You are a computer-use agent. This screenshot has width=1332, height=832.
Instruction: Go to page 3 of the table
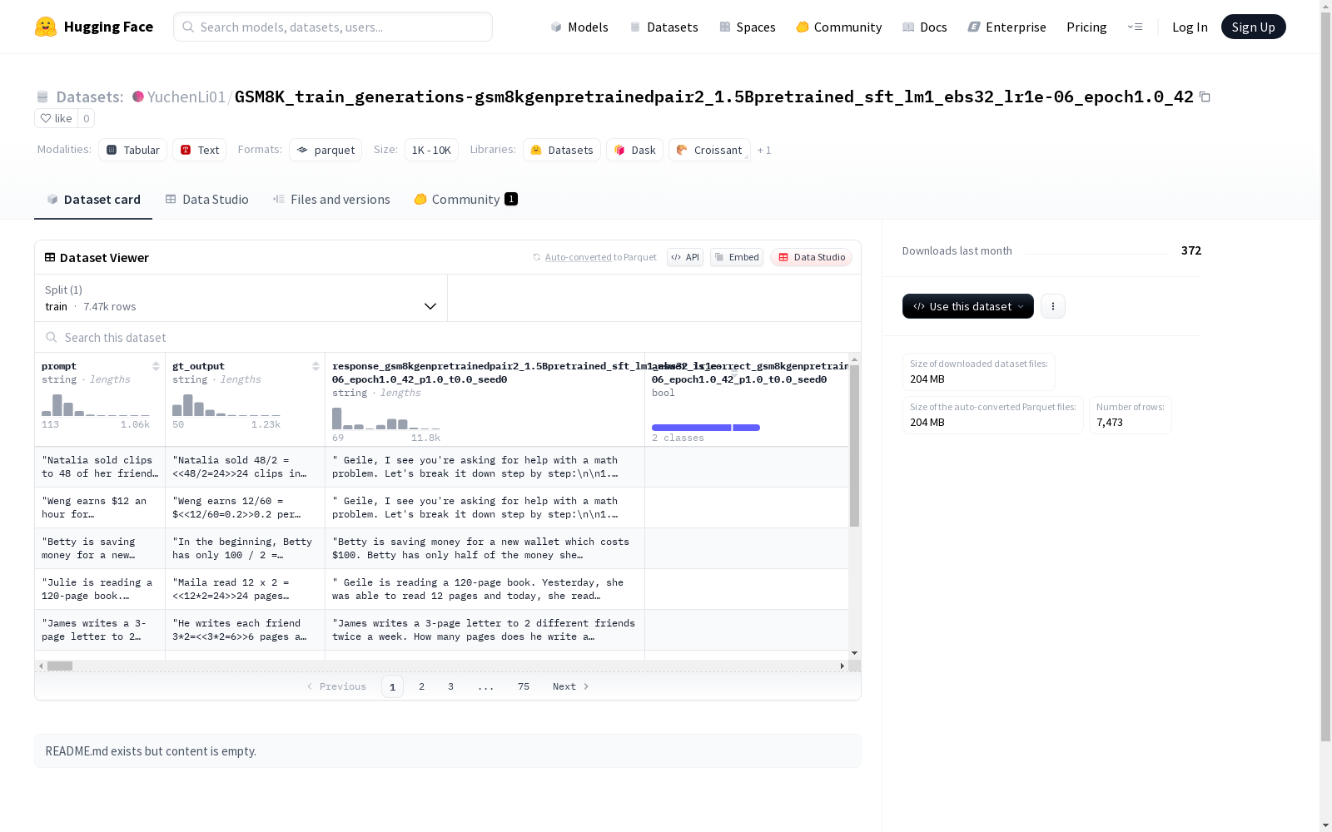coord(451,686)
